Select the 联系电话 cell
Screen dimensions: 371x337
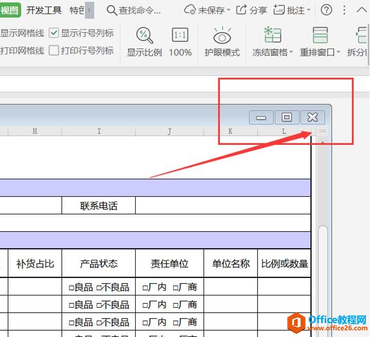point(99,205)
